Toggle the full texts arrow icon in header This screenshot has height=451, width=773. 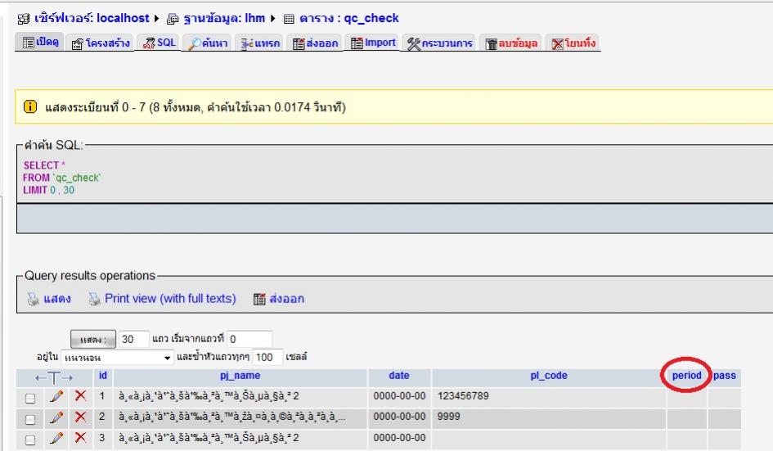54,378
